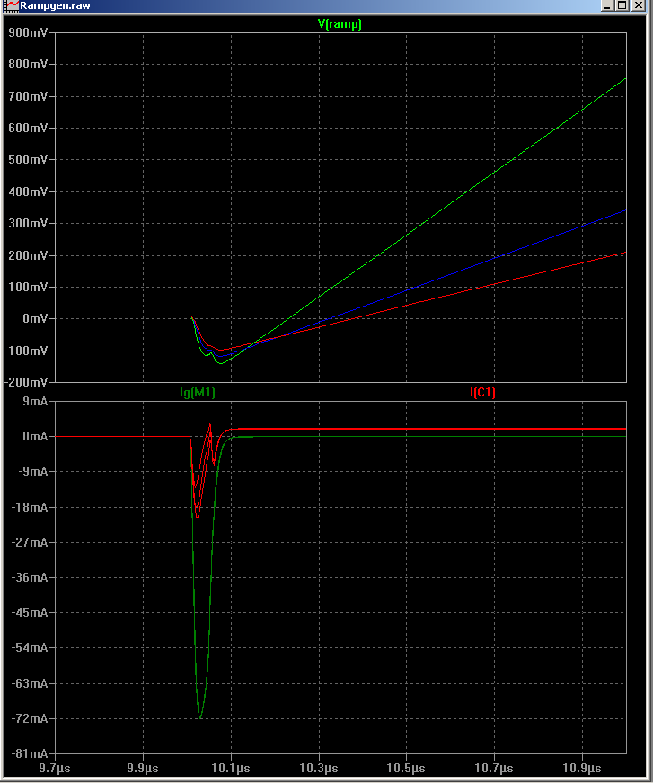Click the 10.7µs time axis label
The height and width of the screenshot is (783, 653).
tap(494, 768)
